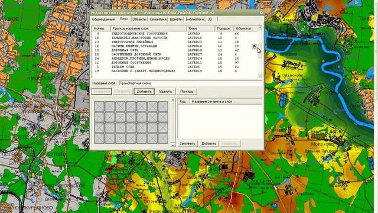This screenshot has width=378, height=213.
Task: Click the Заполнить button
Action: 187,143
